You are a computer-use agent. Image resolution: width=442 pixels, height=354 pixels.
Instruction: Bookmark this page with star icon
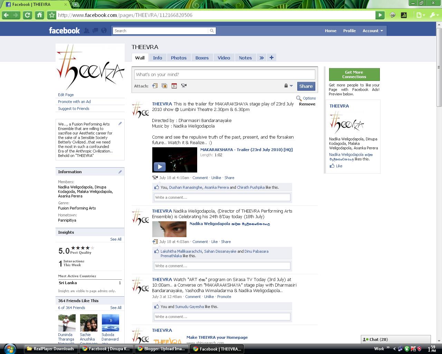pyautogui.click(x=51, y=15)
